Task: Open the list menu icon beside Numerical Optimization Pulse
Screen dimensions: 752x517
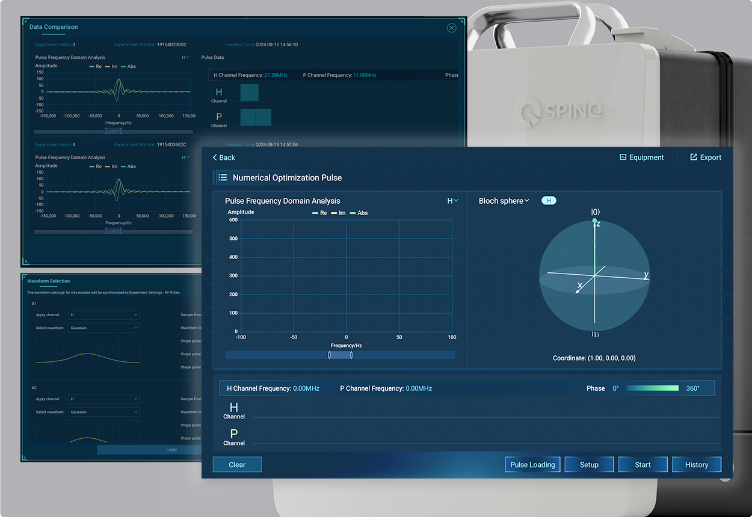Action: pos(223,178)
